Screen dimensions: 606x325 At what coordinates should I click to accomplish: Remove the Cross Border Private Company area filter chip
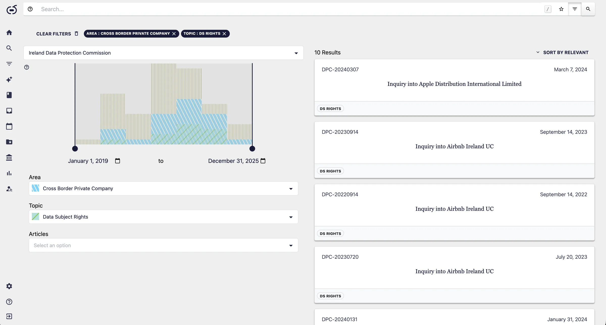pos(174,34)
